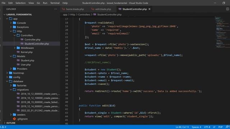
Task: Click the factories folder icon
Action: pos(14,85)
